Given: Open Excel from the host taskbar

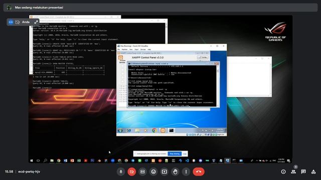Looking at the screenshot, I should 79,160.
